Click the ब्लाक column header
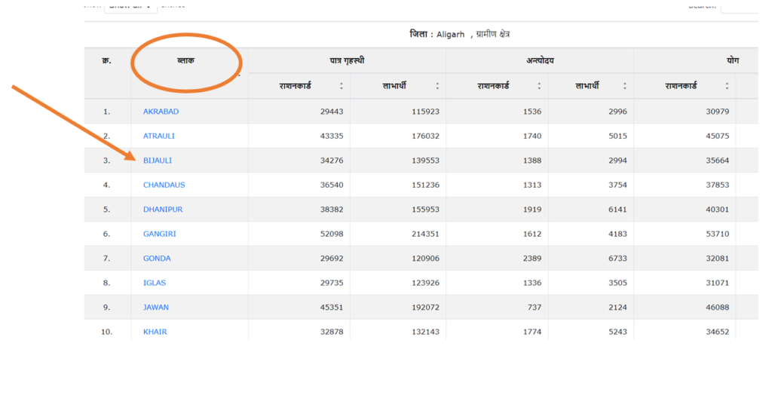Screen dimensions: 772x398 185,61
